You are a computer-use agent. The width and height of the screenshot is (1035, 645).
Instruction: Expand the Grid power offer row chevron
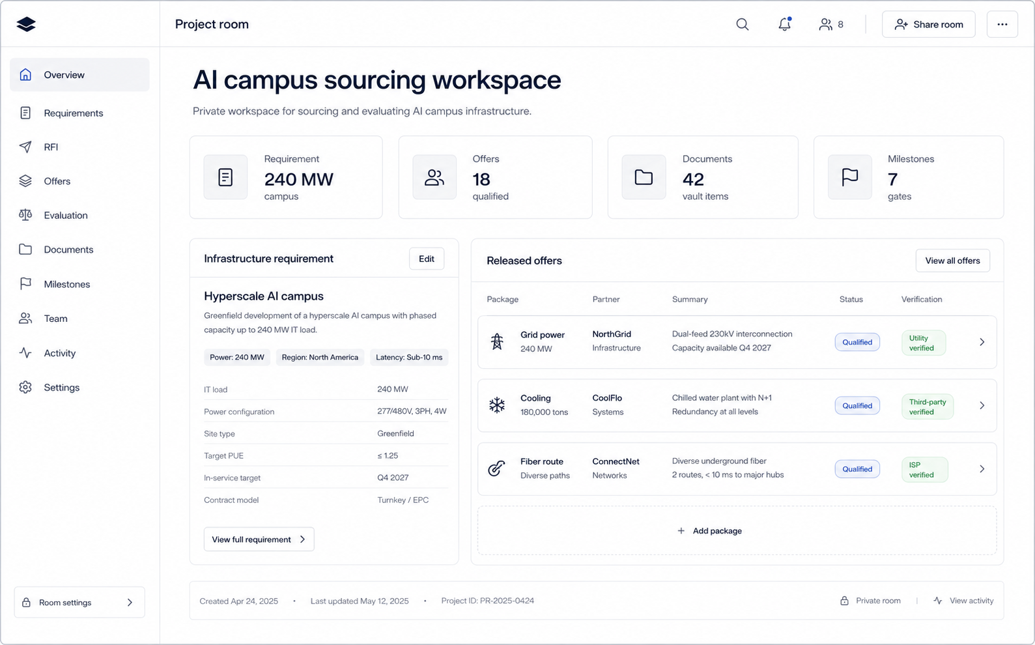coord(982,342)
